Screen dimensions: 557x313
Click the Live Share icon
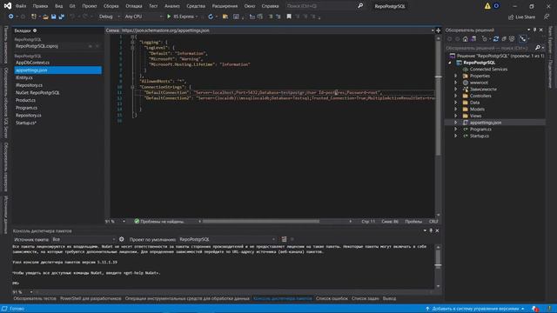511,17
